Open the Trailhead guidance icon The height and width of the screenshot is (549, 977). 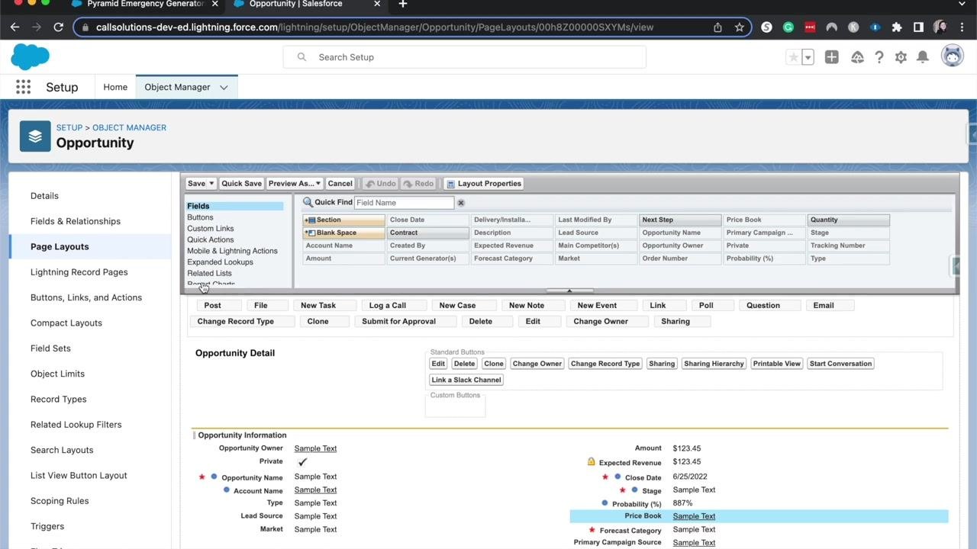tap(857, 57)
